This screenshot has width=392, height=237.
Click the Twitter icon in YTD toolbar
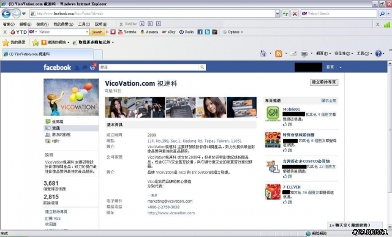[207, 32]
